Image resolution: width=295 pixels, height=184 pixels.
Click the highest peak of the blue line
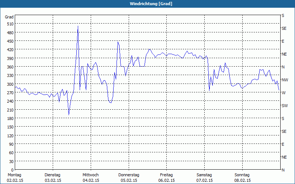coord(78,26)
